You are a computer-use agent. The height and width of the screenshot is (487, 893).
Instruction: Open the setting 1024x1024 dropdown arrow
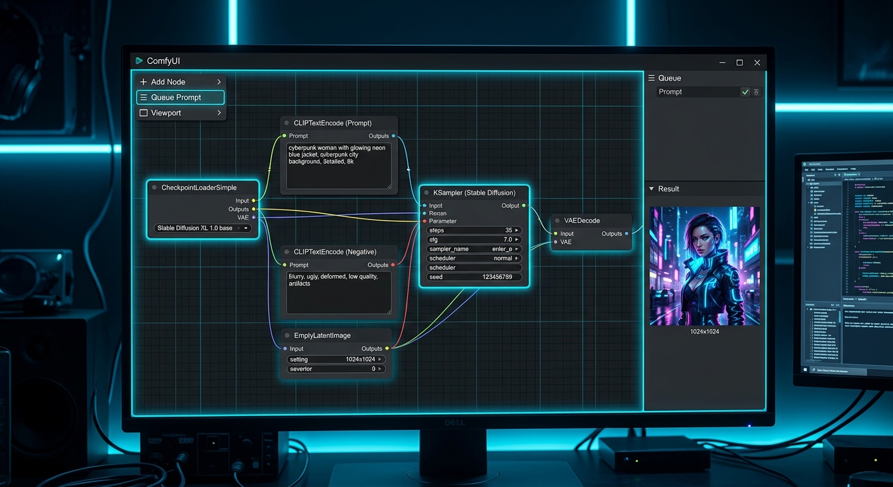(x=381, y=360)
